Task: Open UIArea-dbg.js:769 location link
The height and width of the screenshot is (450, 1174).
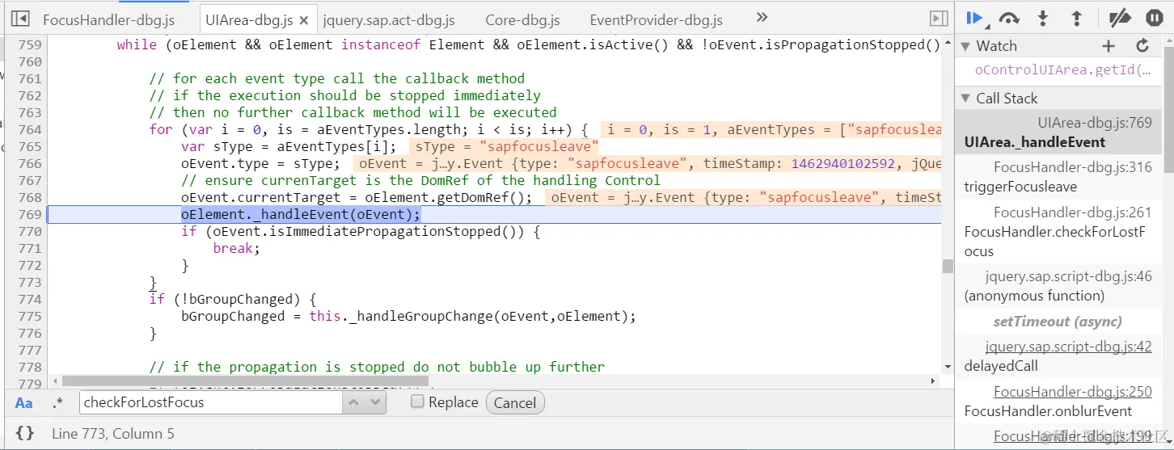Action: tap(1095, 123)
